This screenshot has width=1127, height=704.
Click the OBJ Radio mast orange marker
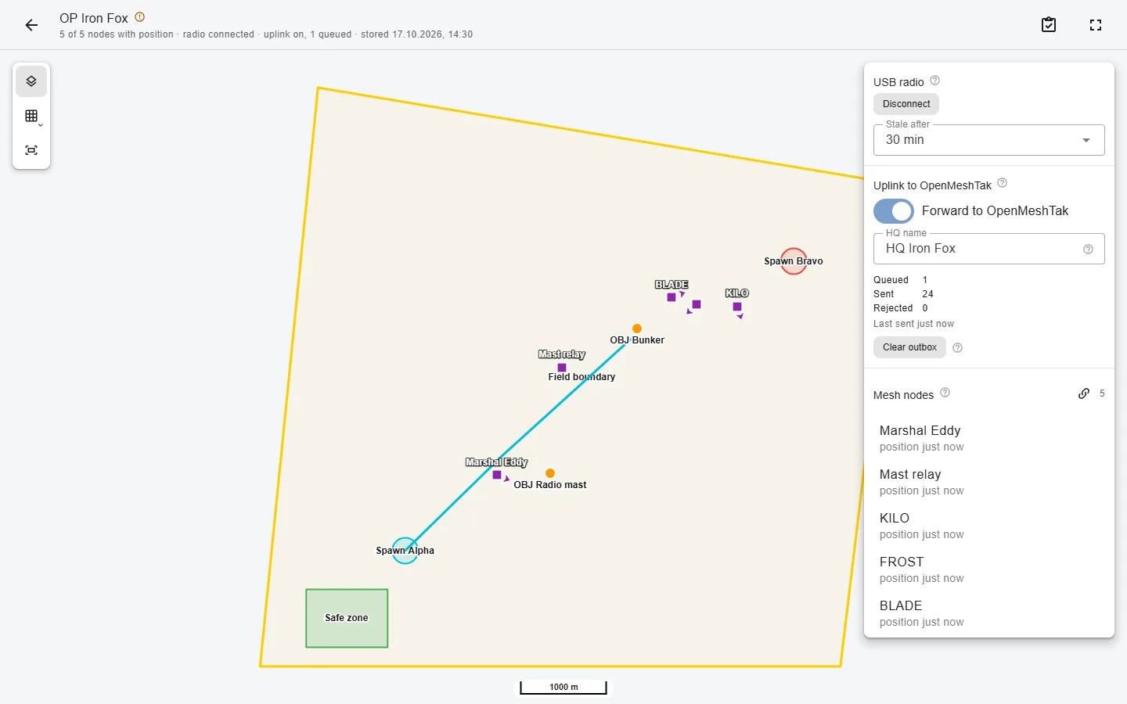[x=550, y=473]
